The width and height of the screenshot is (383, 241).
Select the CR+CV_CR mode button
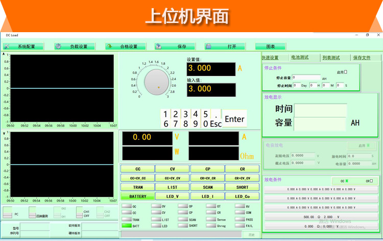click(208, 178)
